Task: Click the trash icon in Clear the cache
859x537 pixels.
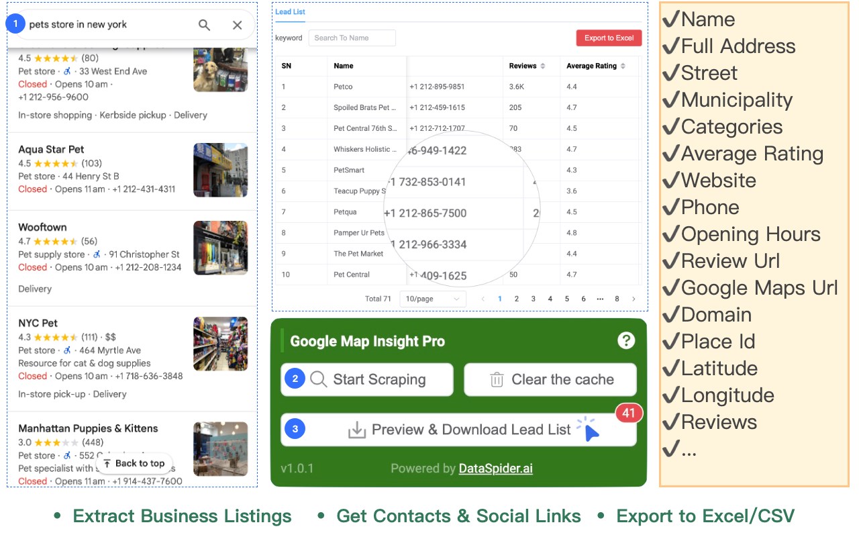Action: coord(497,380)
